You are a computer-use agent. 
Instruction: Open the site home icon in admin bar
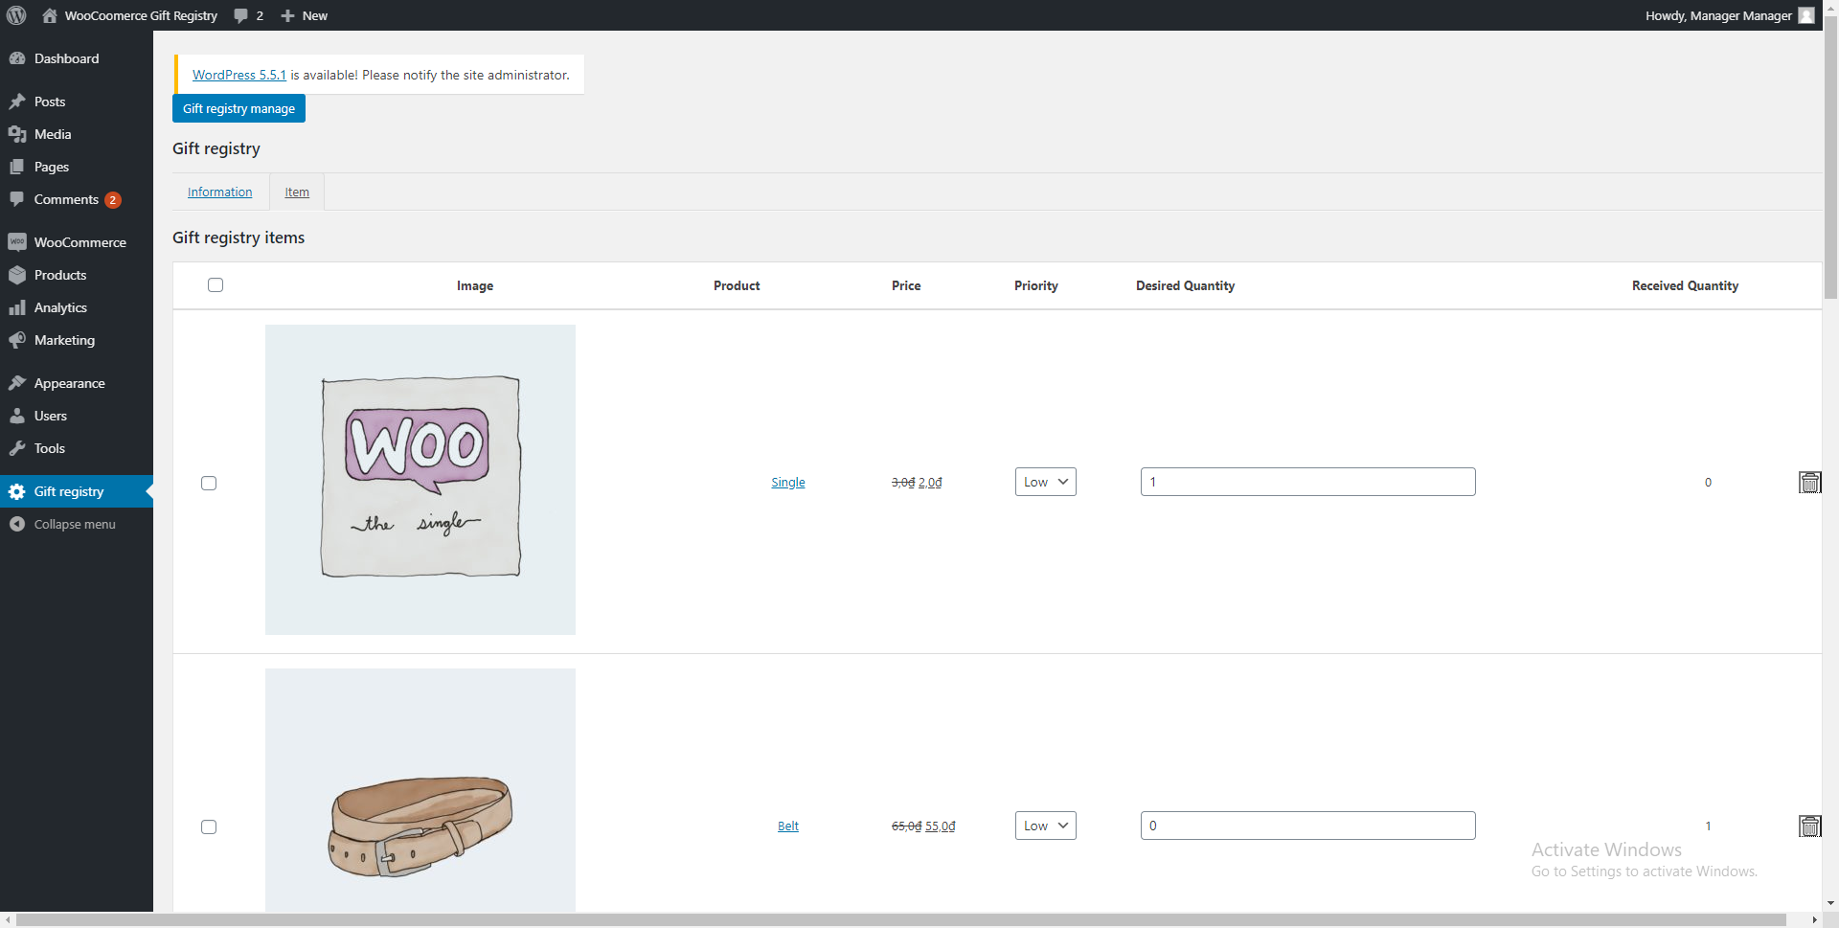coord(50,15)
